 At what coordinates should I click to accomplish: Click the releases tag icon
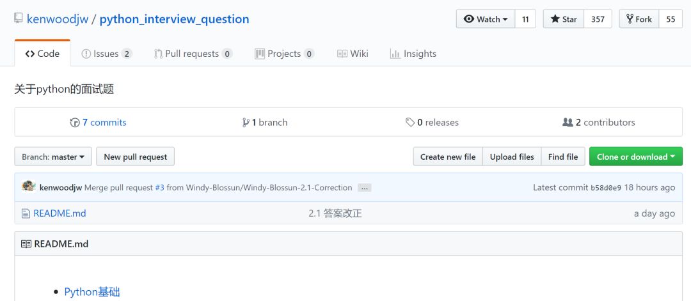410,122
